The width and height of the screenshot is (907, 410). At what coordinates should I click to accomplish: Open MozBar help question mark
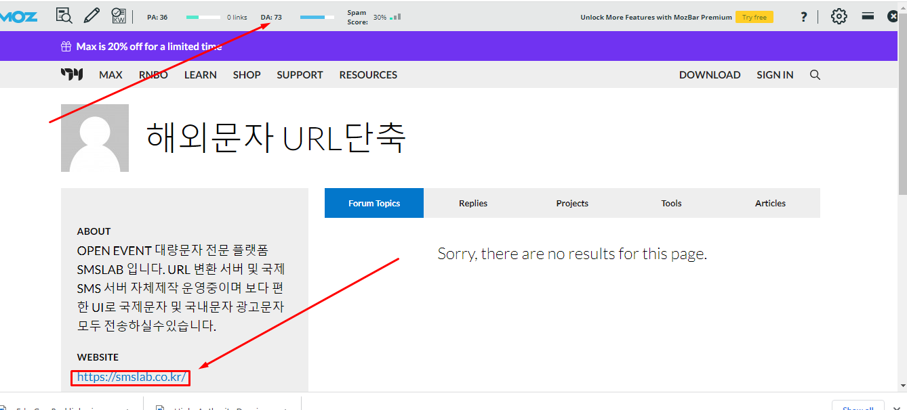pyautogui.click(x=804, y=17)
